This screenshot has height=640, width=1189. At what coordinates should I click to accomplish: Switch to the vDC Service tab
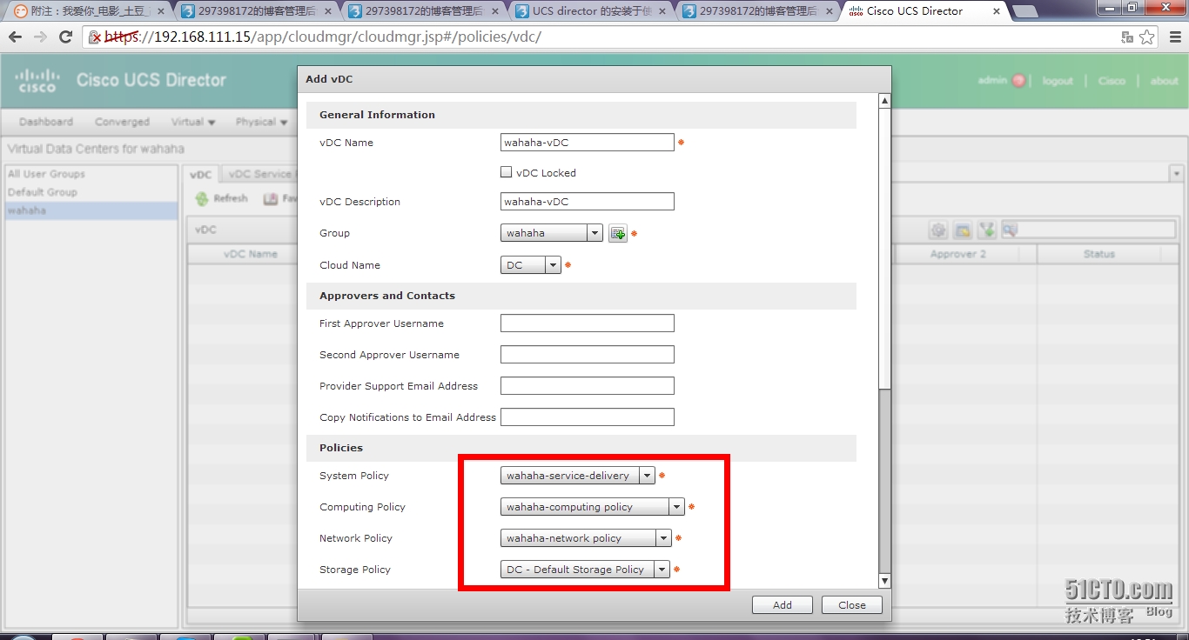259,174
